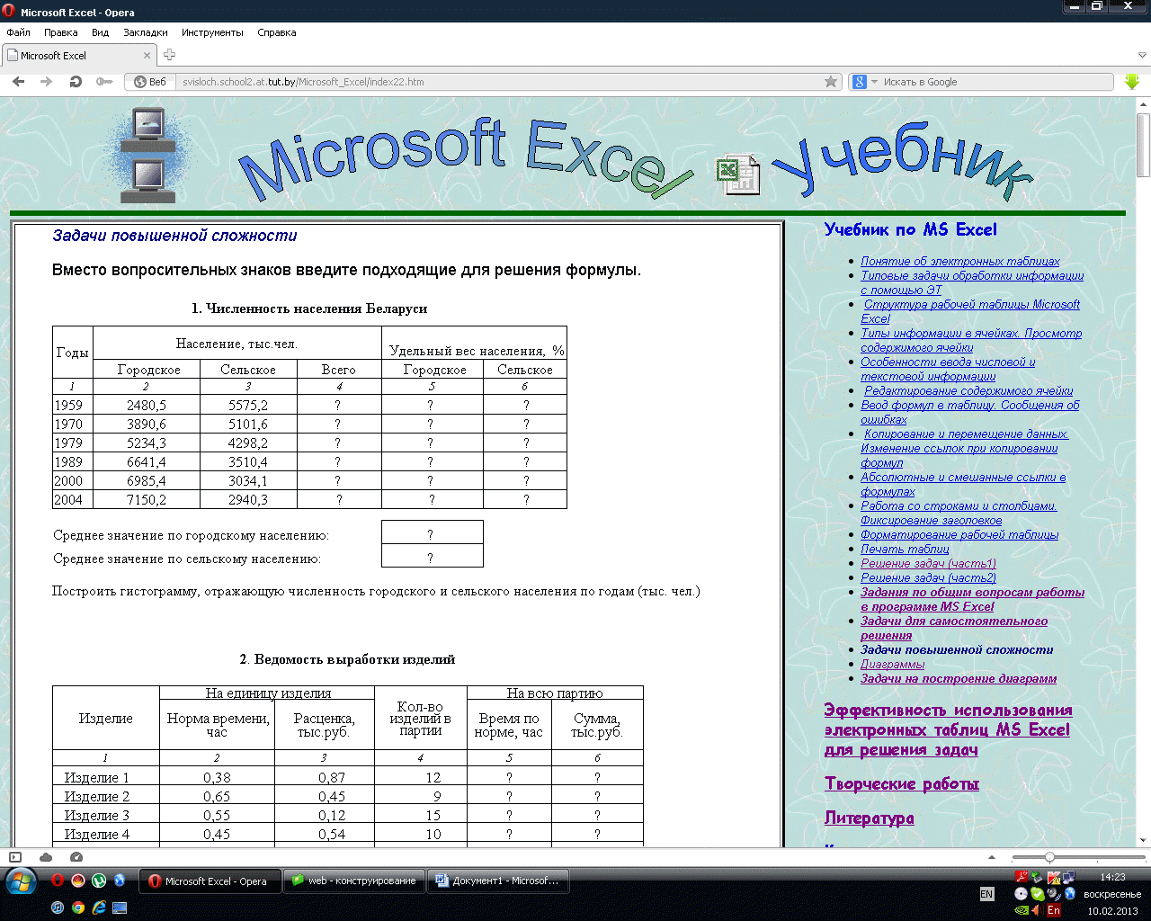This screenshot has height=921, width=1151.
Task: Launch Internet Explorer from the quick launch bar
Action: coord(99,908)
